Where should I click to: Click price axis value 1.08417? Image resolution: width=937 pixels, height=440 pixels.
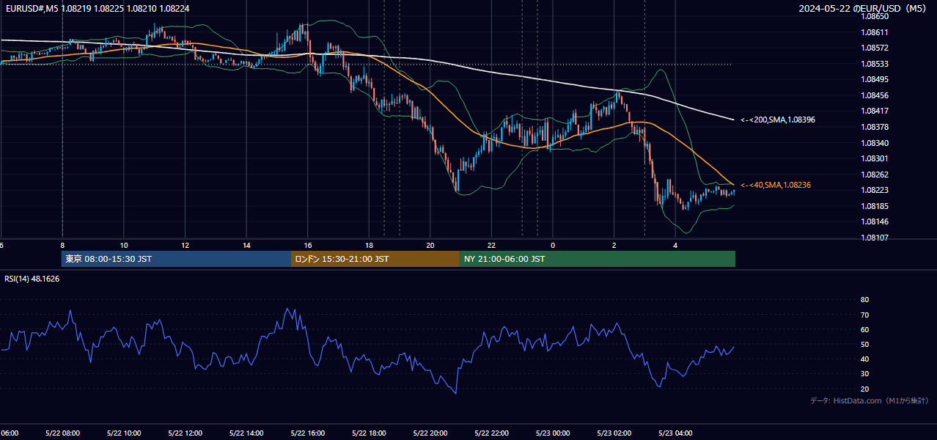click(x=875, y=111)
